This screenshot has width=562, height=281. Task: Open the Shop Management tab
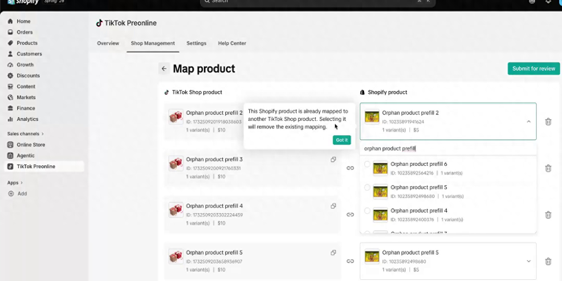click(x=153, y=43)
